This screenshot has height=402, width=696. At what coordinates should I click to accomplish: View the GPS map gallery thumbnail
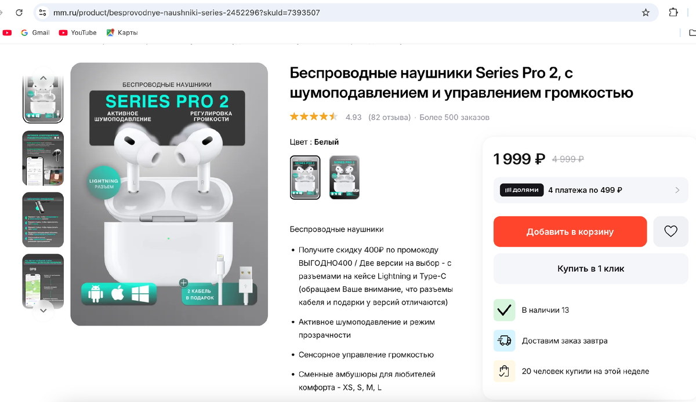(x=43, y=282)
